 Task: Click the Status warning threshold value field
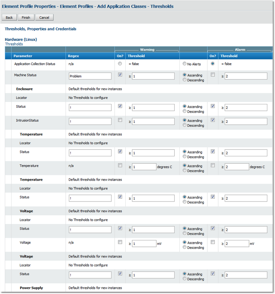pos(154,108)
